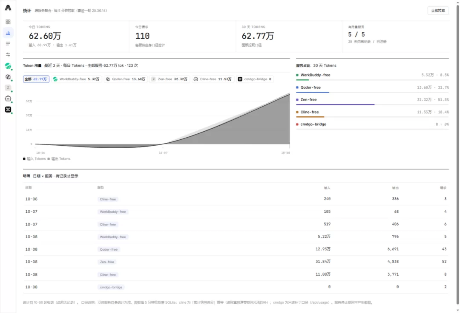Click the 输出 Tokens legend entry
The height and width of the screenshot is (313, 460).
(x=59, y=159)
